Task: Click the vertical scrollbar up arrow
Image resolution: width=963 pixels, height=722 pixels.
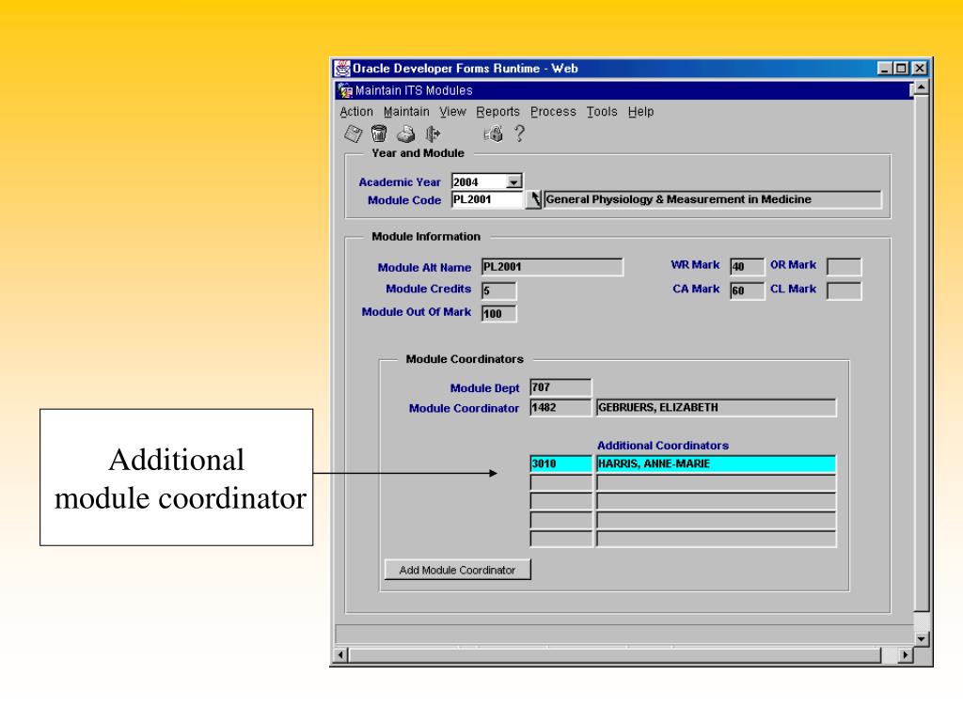Action: (921, 88)
